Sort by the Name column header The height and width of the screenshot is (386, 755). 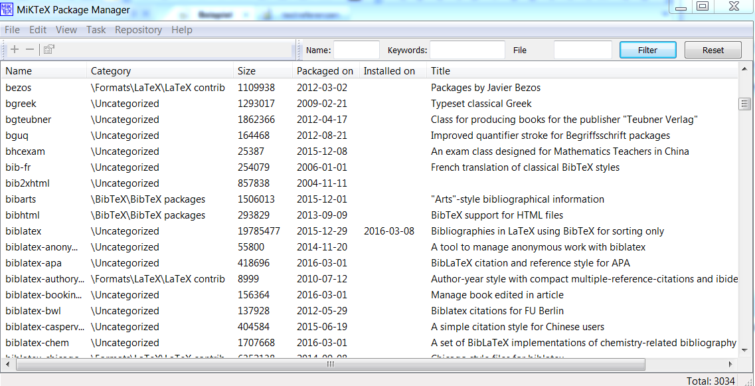pyautogui.click(x=44, y=71)
